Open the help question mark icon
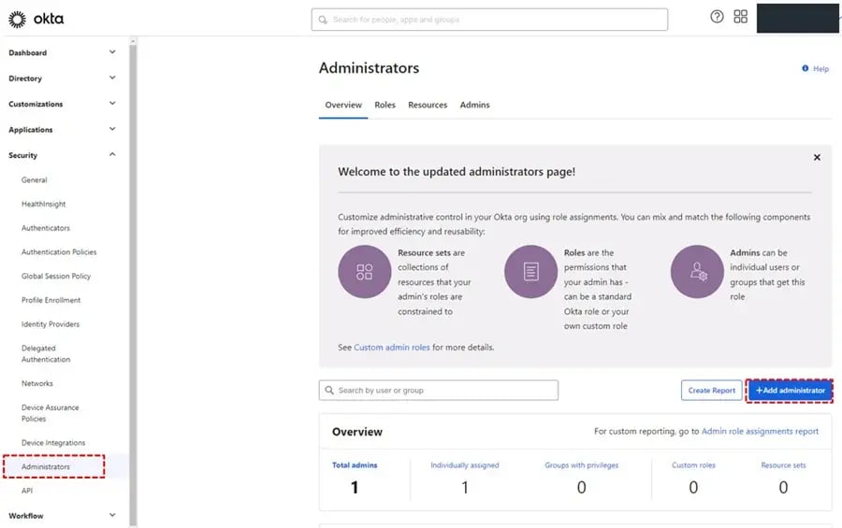Screen dimensions: 842x528 click(717, 17)
